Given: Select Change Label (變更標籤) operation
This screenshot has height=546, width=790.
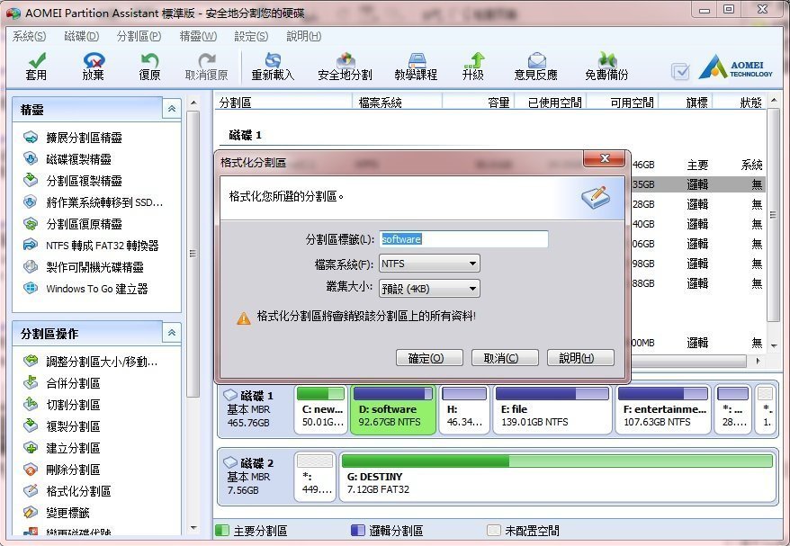Looking at the screenshot, I should [x=67, y=513].
